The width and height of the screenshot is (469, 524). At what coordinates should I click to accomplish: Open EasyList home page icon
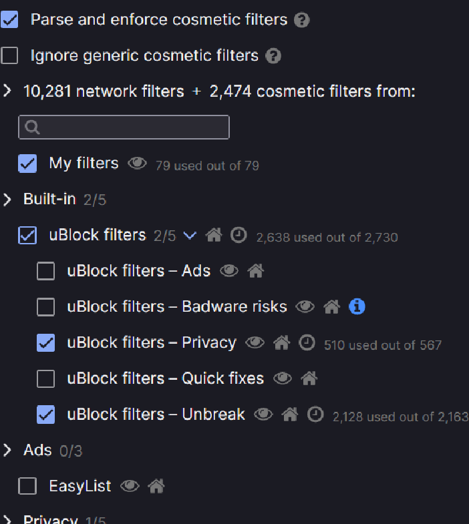tap(156, 486)
